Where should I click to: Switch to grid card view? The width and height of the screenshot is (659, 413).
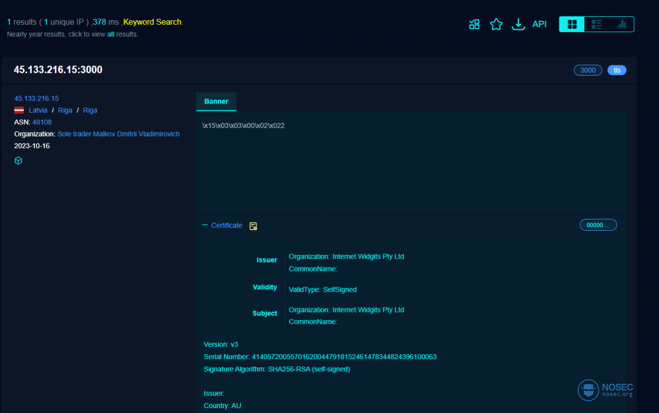pyautogui.click(x=572, y=24)
